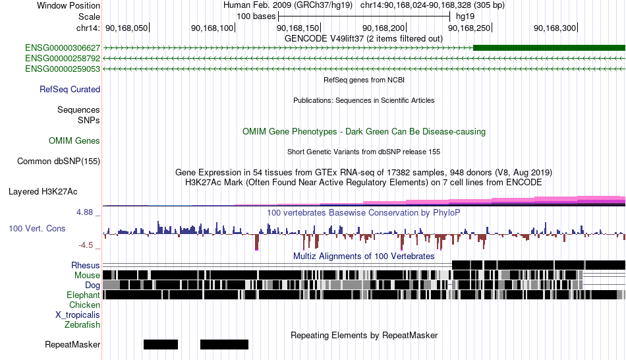The height and width of the screenshot is (360, 626).
Task: Select the Dog alignment row label
Action: click(x=92, y=285)
